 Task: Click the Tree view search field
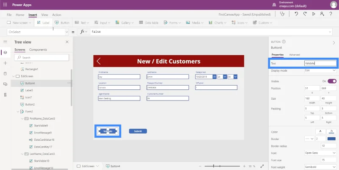(x=42, y=58)
